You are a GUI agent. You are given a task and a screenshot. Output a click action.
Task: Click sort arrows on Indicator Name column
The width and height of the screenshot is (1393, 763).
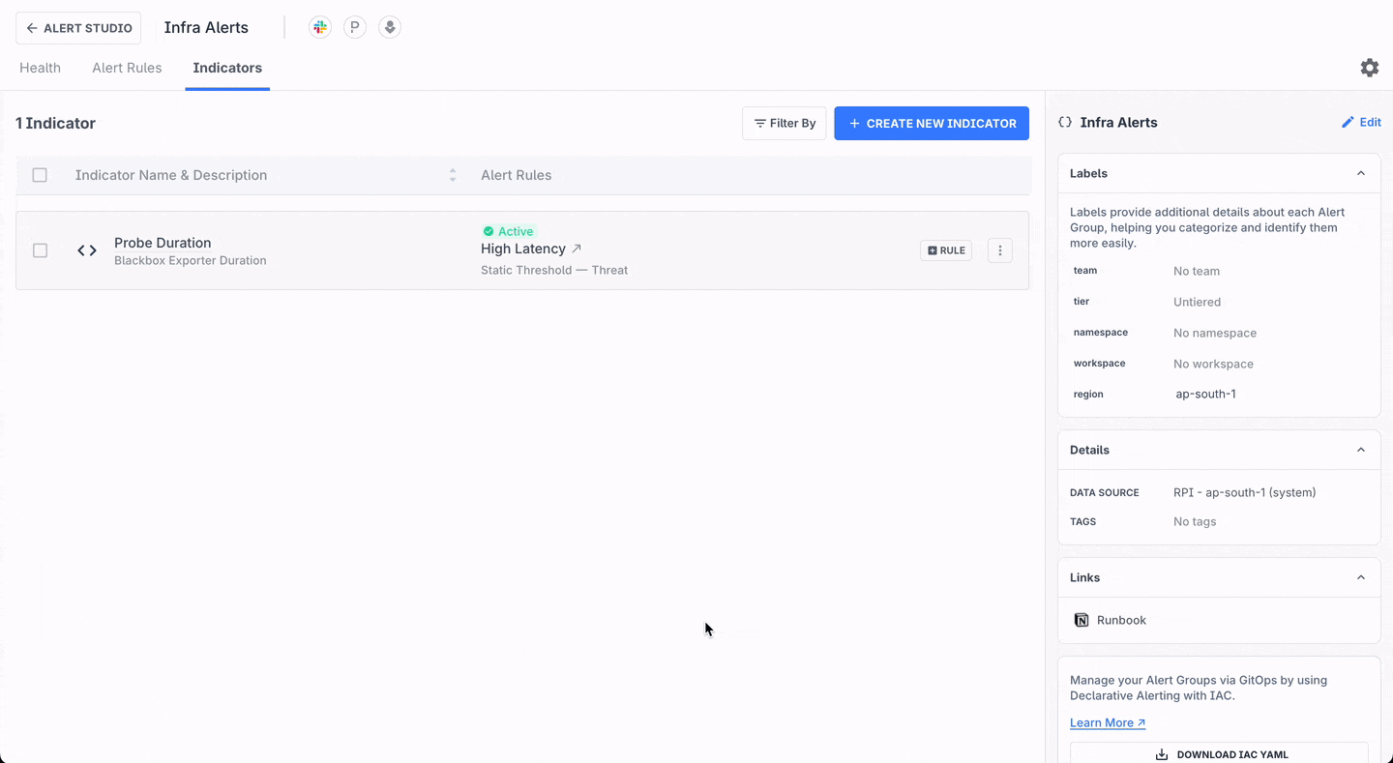coord(452,175)
